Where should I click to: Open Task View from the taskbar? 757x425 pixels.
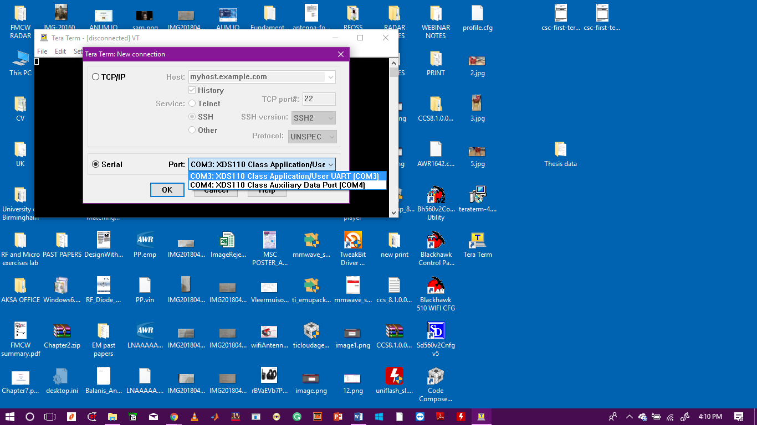pyautogui.click(x=50, y=417)
